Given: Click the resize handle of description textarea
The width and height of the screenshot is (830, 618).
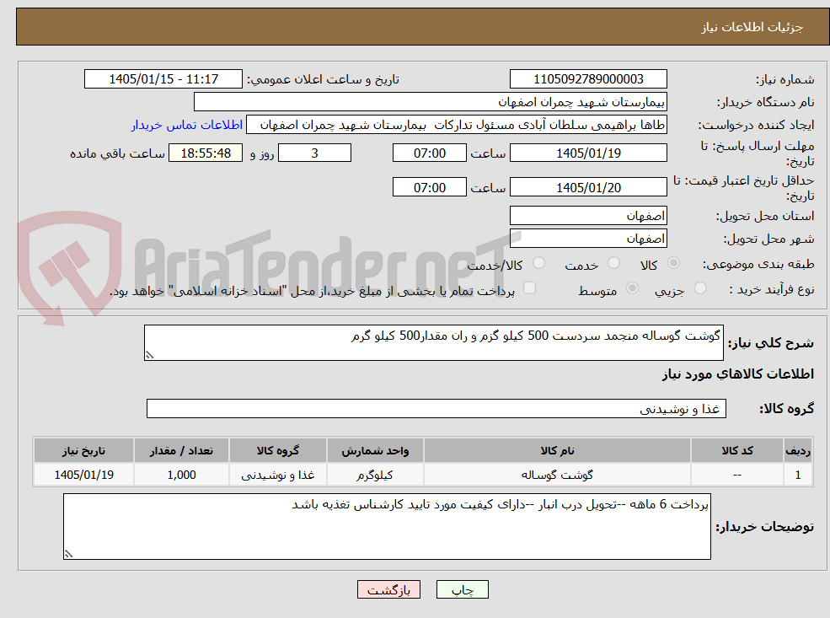Looking at the screenshot, I should pyautogui.click(x=149, y=355).
